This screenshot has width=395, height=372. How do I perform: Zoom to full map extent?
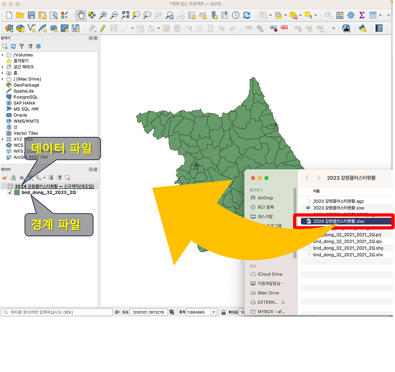125,15
